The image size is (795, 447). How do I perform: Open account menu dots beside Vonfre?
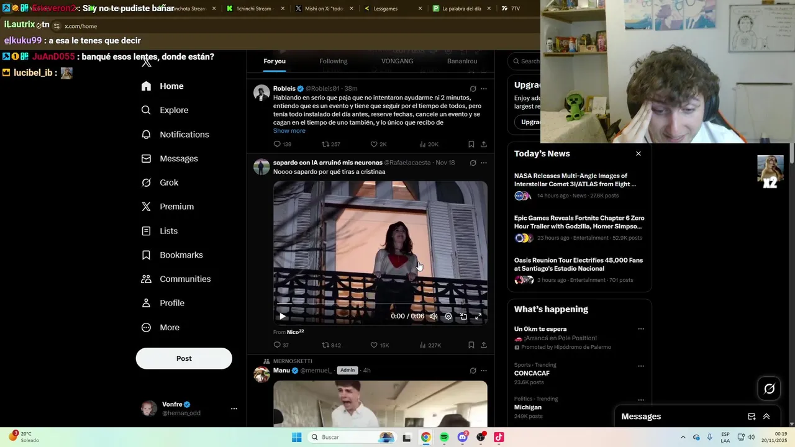[234, 409]
